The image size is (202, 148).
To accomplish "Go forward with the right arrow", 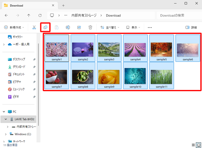I will (17, 15).
